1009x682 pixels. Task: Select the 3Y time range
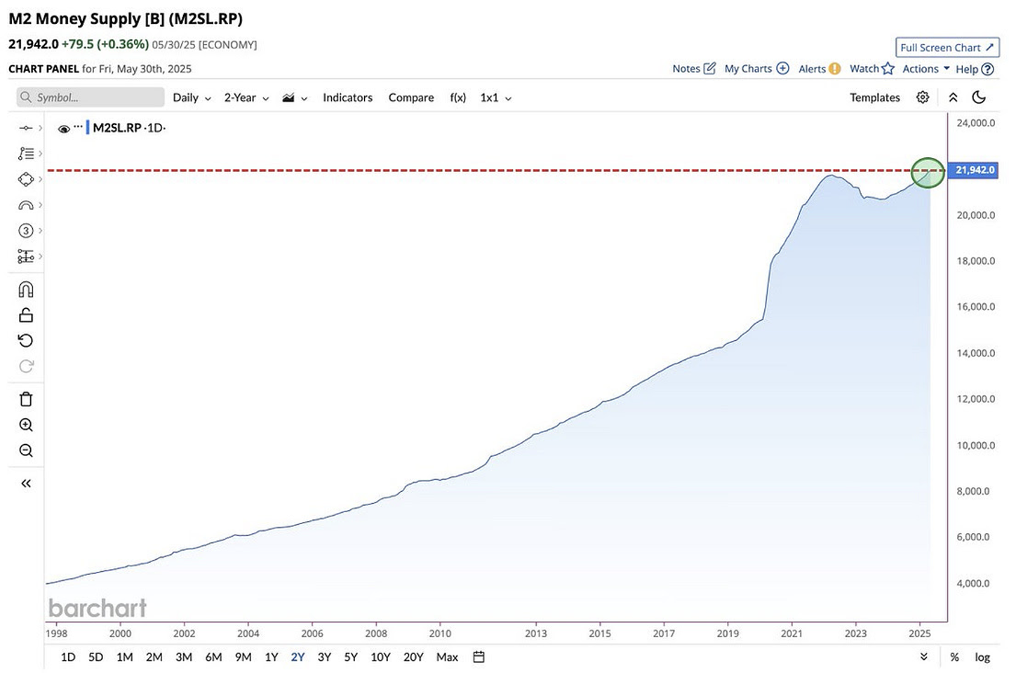coord(323,657)
